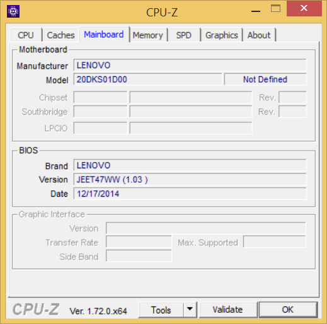Click the BIOS group heading
Screen dimensions: 327x324
pos(28,151)
